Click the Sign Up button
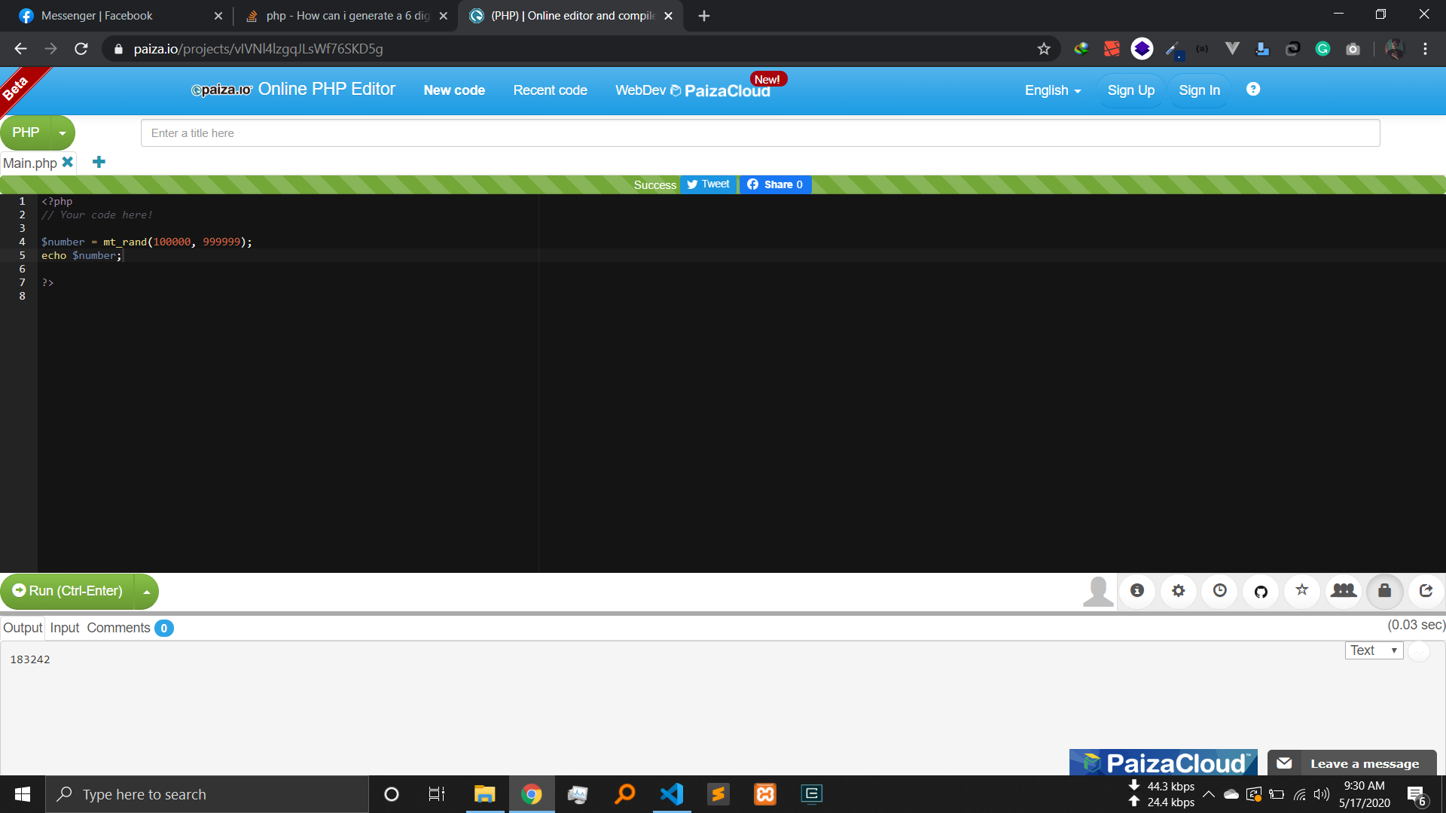The width and height of the screenshot is (1446, 813). (1130, 90)
